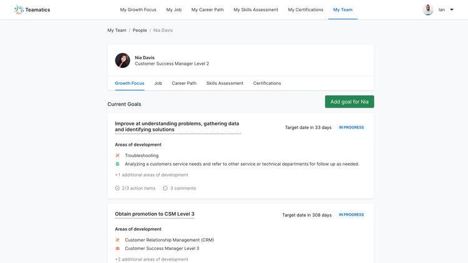Go to People in the breadcrumb
This screenshot has width=468, height=263.
tap(140, 30)
